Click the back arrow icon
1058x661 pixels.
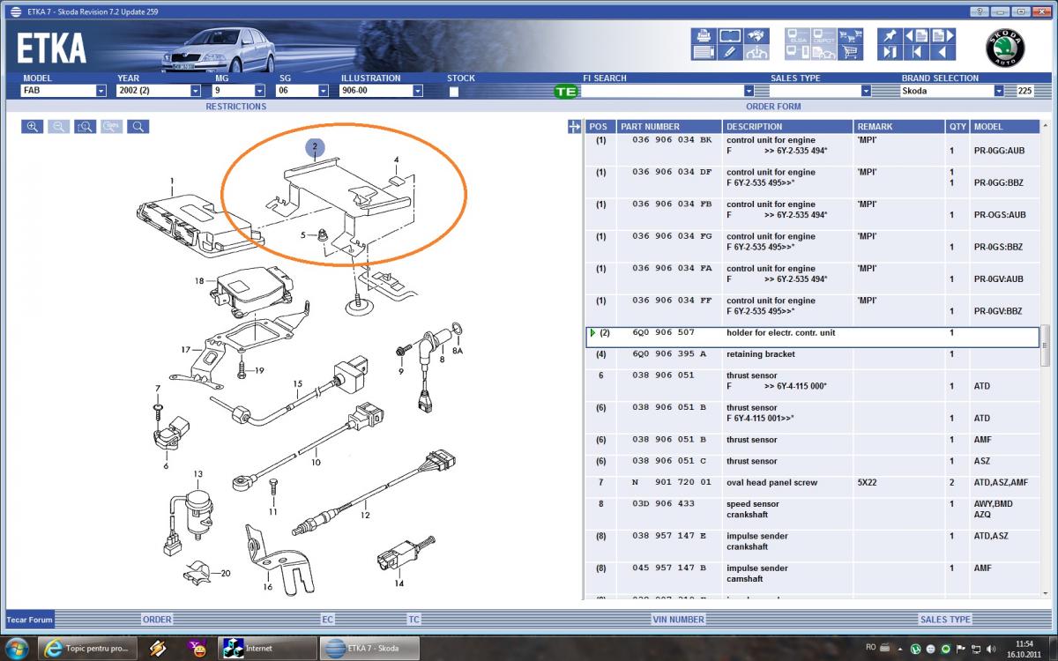942,52
